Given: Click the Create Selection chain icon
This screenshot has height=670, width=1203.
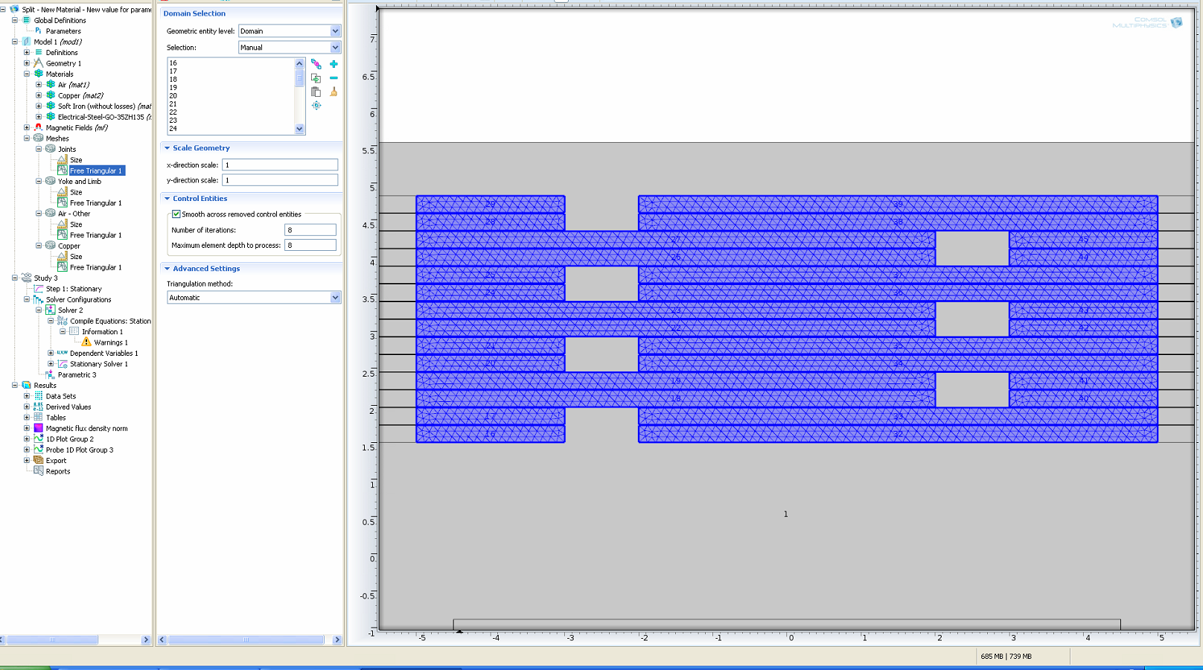Looking at the screenshot, I should [x=316, y=64].
